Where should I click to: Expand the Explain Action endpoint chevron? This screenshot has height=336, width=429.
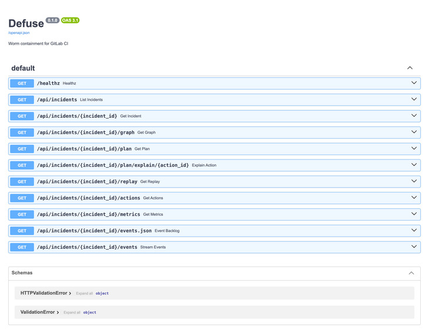click(414, 165)
